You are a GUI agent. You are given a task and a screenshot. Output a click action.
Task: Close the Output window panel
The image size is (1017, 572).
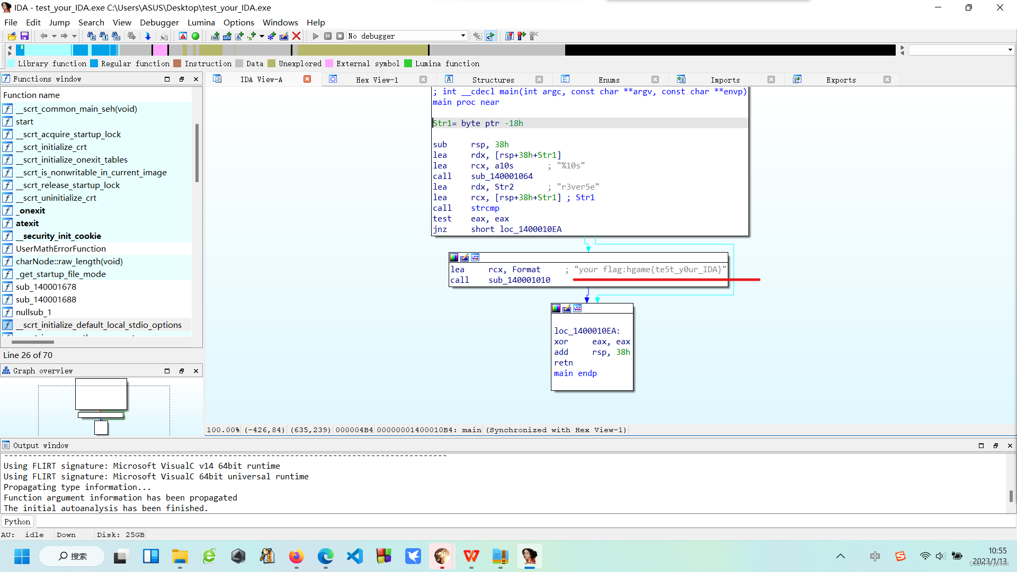tap(1010, 445)
